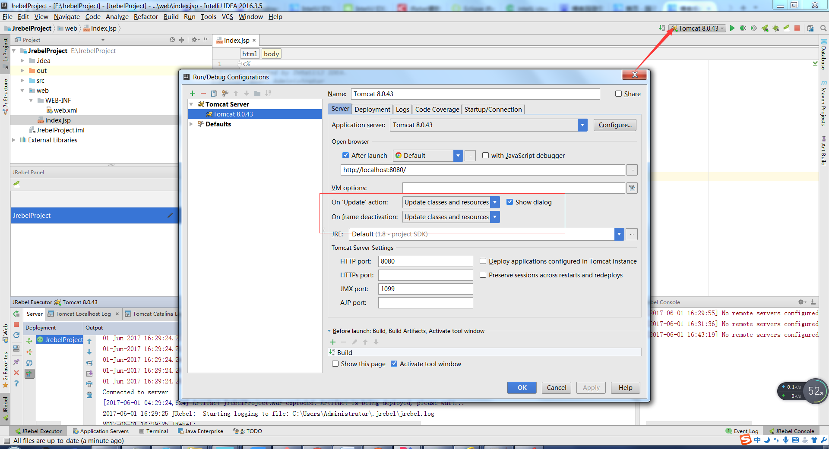
Task: Open the Tomcat 8.0.43 run configuration selector
Action: tap(697, 28)
